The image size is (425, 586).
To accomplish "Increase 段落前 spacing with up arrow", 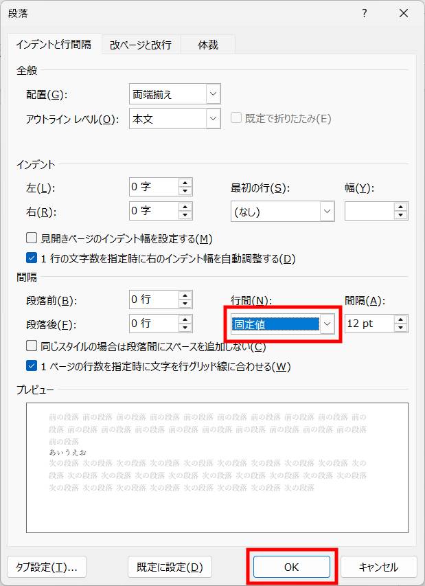I will (185, 295).
